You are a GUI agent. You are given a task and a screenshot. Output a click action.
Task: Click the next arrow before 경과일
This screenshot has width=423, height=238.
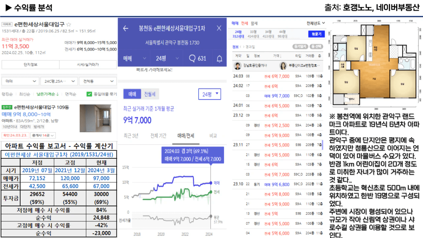(x=244, y=47)
